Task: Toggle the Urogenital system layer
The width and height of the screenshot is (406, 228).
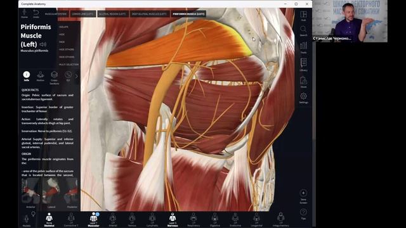Action: (x=256, y=220)
